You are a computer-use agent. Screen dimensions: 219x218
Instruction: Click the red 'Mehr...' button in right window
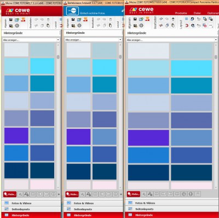pyautogui.click(x=134, y=194)
